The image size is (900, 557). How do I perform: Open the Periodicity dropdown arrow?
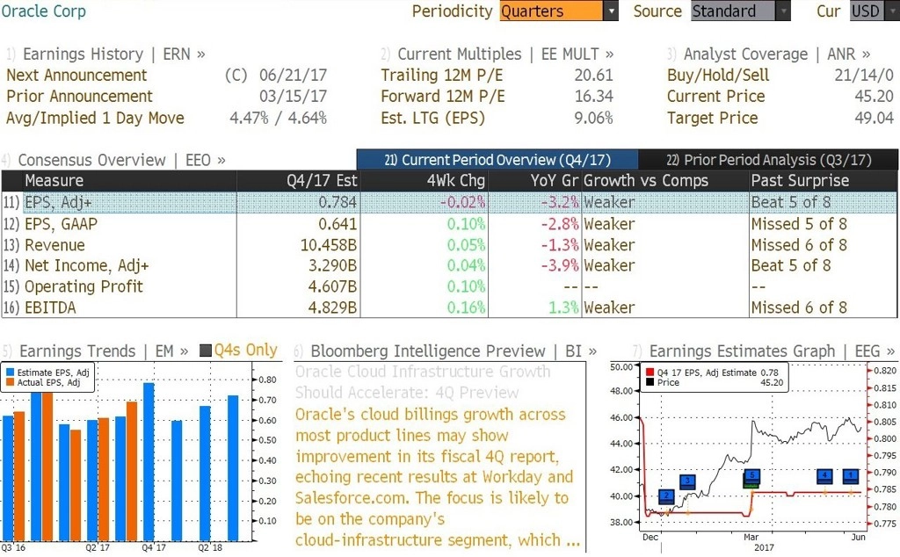tap(611, 11)
